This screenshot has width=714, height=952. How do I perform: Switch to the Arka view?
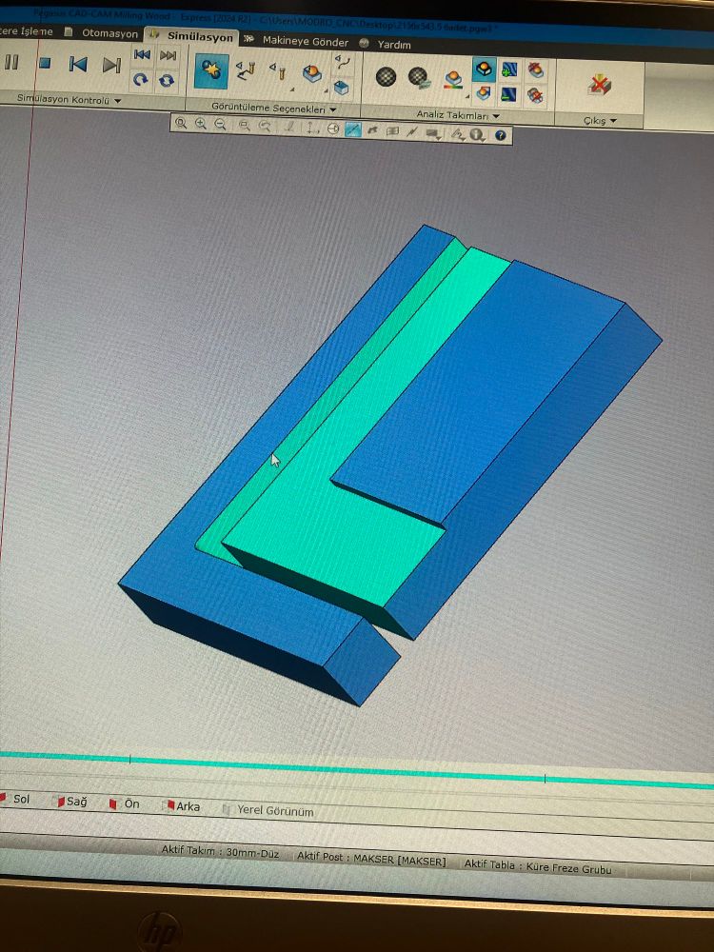(x=183, y=806)
